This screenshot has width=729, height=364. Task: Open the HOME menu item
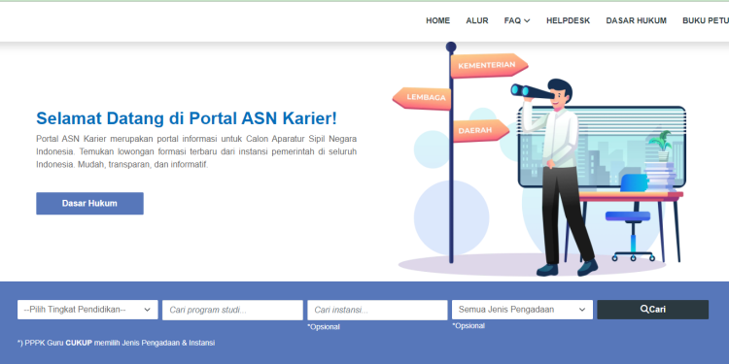point(437,21)
